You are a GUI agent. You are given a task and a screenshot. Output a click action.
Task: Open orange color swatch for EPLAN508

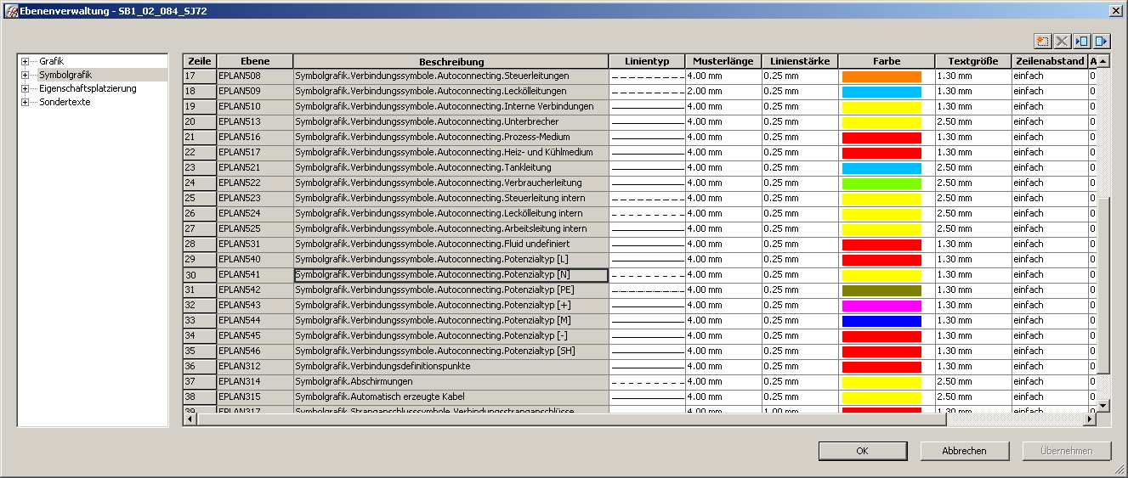pyautogui.click(x=881, y=76)
